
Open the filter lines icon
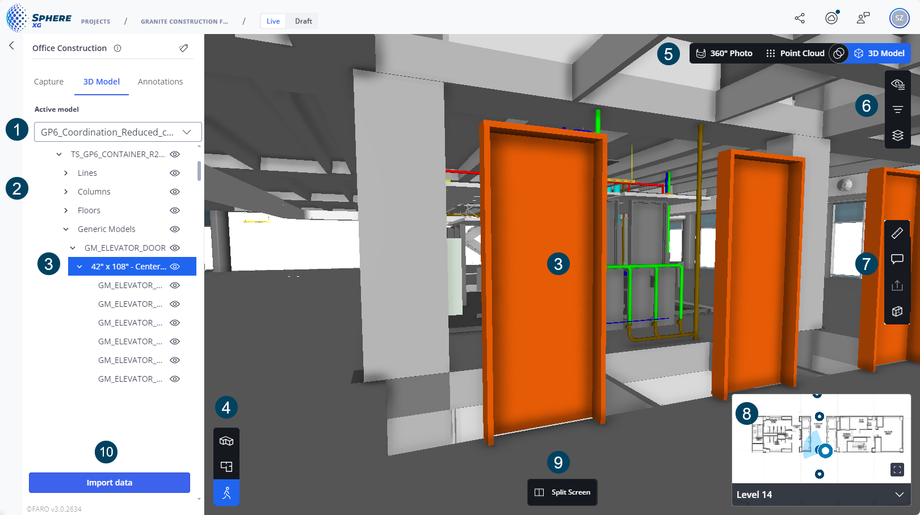(897, 109)
